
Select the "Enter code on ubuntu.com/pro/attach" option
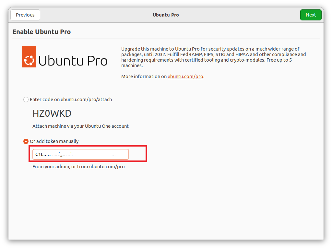coord(26,100)
